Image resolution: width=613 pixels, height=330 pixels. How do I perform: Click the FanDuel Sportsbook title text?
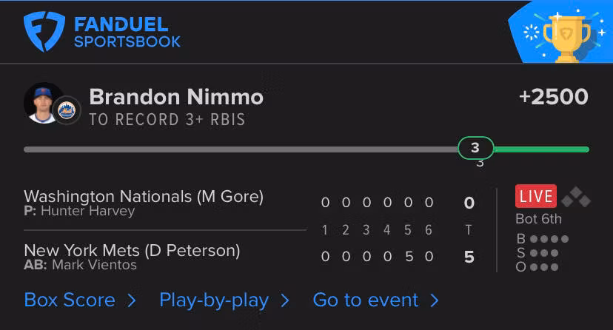pyautogui.click(x=127, y=33)
